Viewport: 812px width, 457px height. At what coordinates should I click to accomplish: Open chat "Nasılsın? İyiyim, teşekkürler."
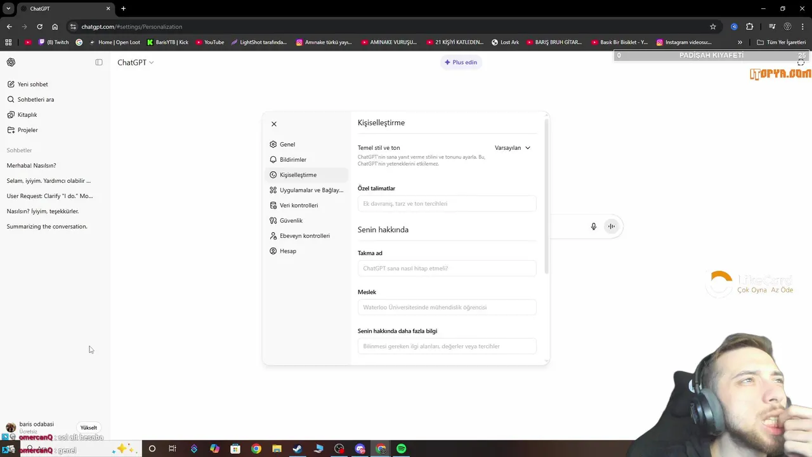point(55,211)
